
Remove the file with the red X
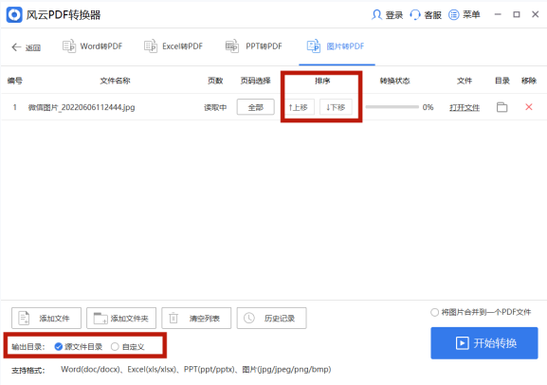point(529,107)
